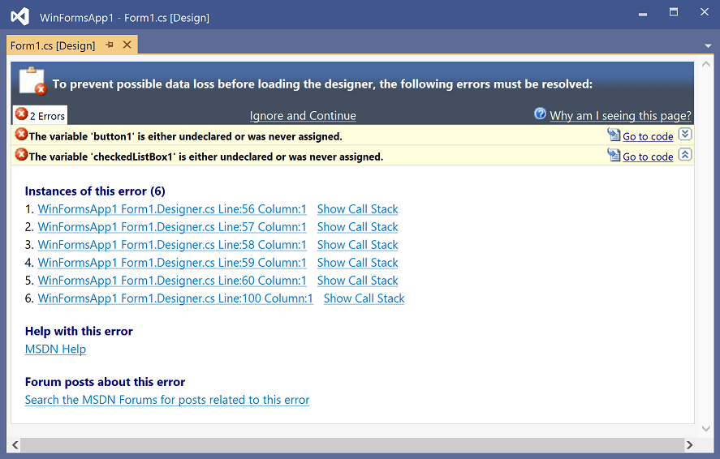Image resolution: width=720 pixels, height=459 pixels.
Task: Open Why am I seeing this page link
Action: pos(620,115)
